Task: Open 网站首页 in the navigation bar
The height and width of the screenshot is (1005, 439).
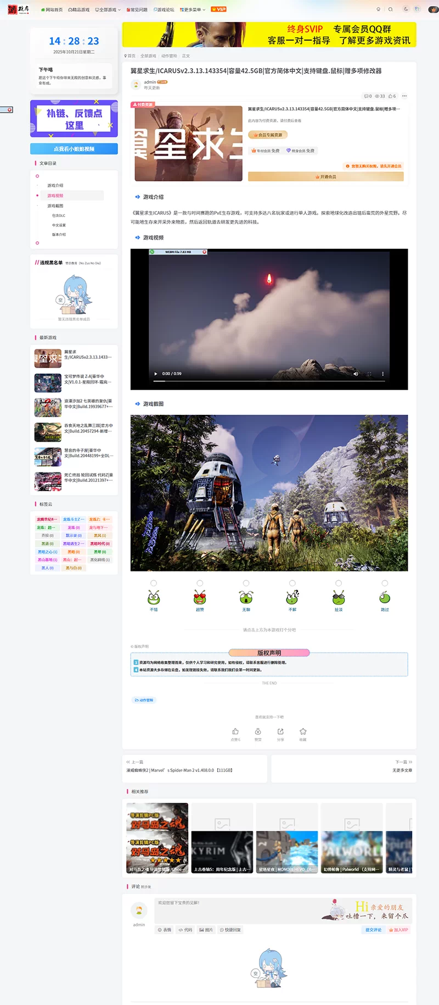Action: (52, 9)
